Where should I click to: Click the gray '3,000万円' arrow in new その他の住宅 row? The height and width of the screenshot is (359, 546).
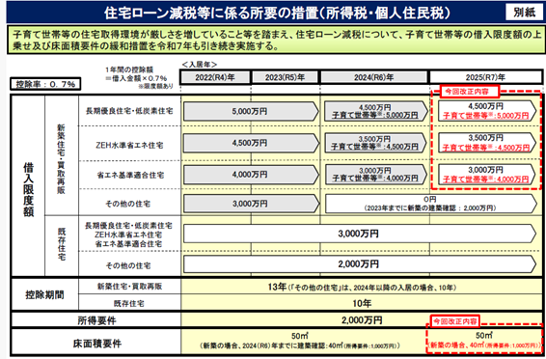[251, 204]
